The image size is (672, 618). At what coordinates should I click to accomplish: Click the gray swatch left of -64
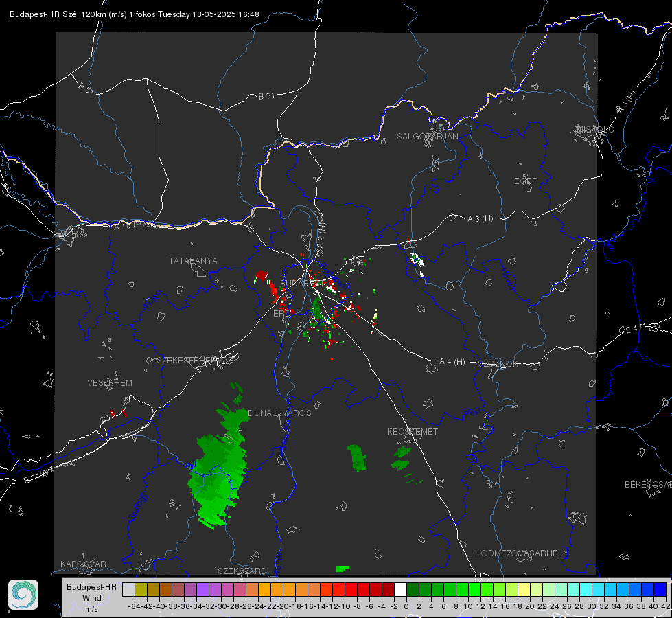[x=128, y=589]
